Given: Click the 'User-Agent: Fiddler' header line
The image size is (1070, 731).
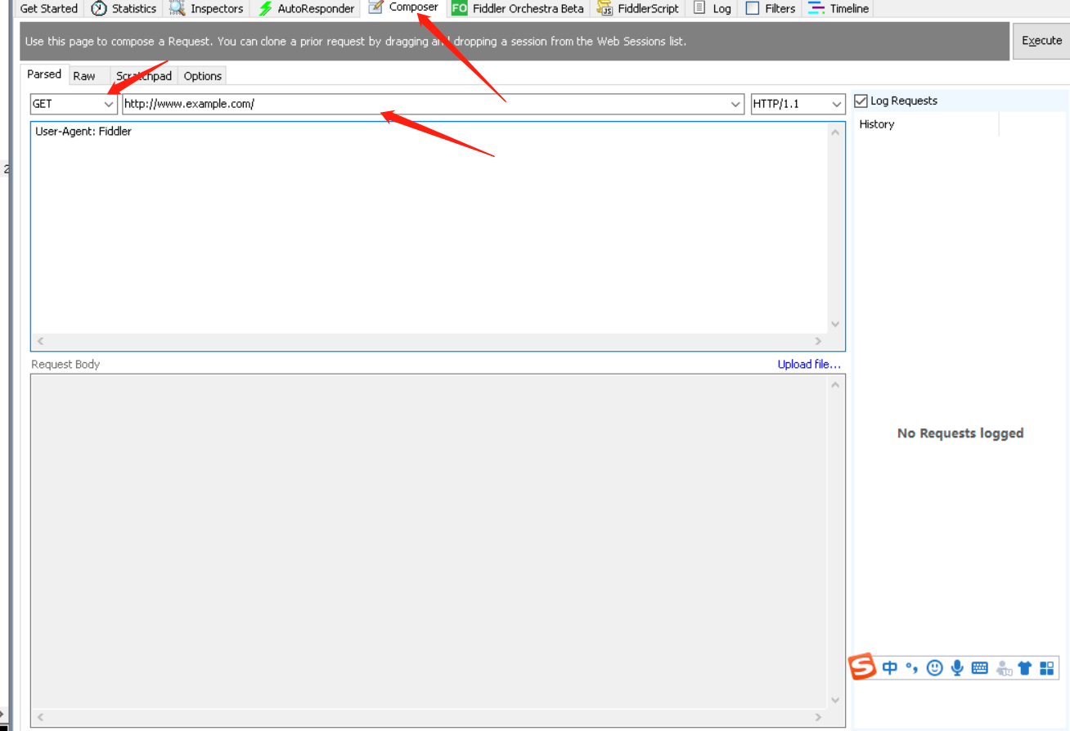Looking at the screenshot, I should tap(83, 131).
